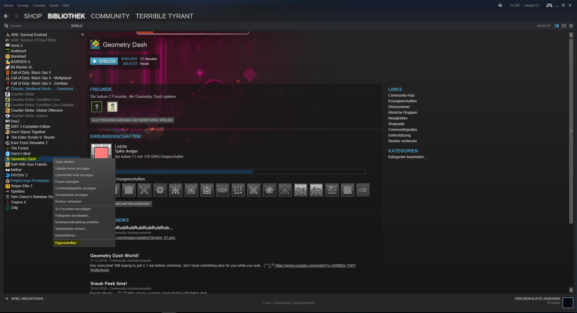The height and width of the screenshot is (313, 577).
Task: Open the Steam menu
Action: (8, 5)
